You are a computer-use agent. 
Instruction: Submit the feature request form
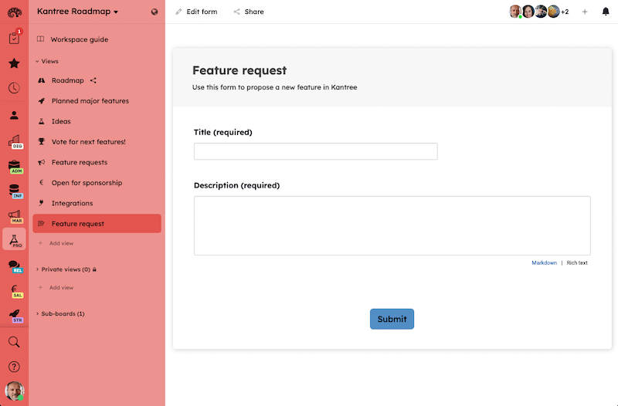(392, 319)
